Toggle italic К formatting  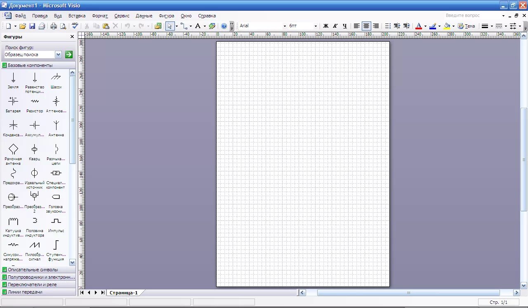(335, 26)
